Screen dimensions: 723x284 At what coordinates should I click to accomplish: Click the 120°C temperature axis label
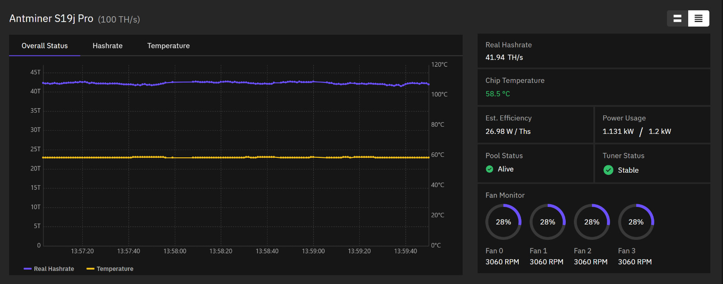(439, 64)
